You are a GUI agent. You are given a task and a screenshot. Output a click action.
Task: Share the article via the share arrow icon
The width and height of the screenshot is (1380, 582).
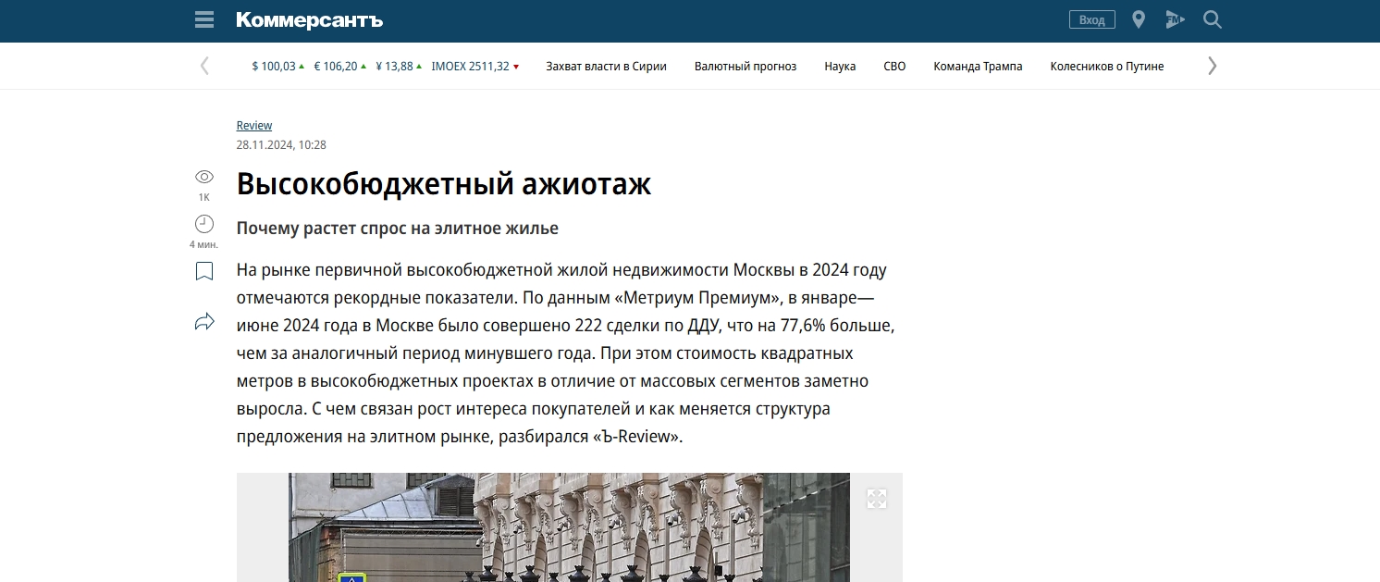pyautogui.click(x=203, y=321)
